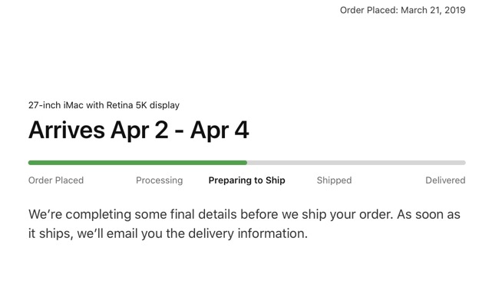Click the 27-inch iMac product name
The height and width of the screenshot is (284, 492).
pyautogui.click(x=104, y=105)
